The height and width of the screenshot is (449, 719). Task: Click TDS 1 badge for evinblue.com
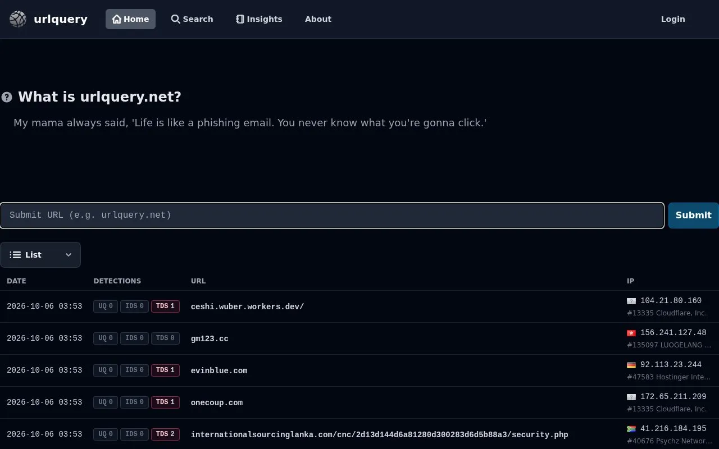(x=165, y=370)
